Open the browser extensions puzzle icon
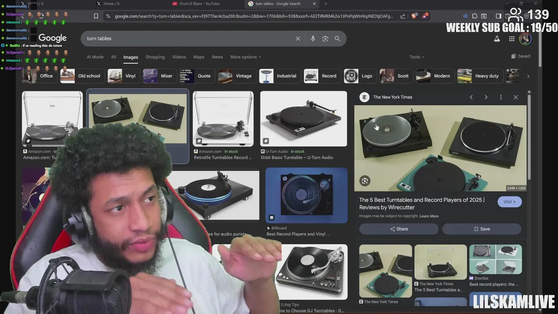 (x=475, y=16)
